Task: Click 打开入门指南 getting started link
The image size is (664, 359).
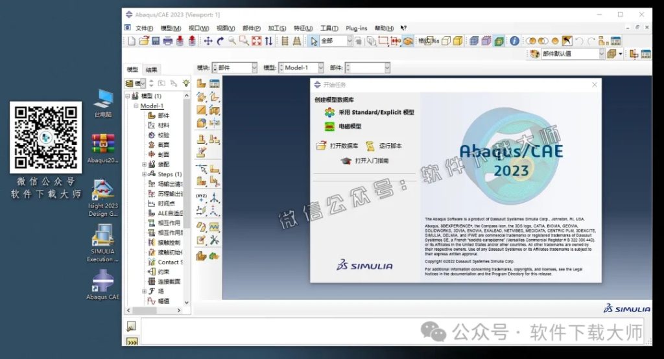Action: tap(365, 161)
